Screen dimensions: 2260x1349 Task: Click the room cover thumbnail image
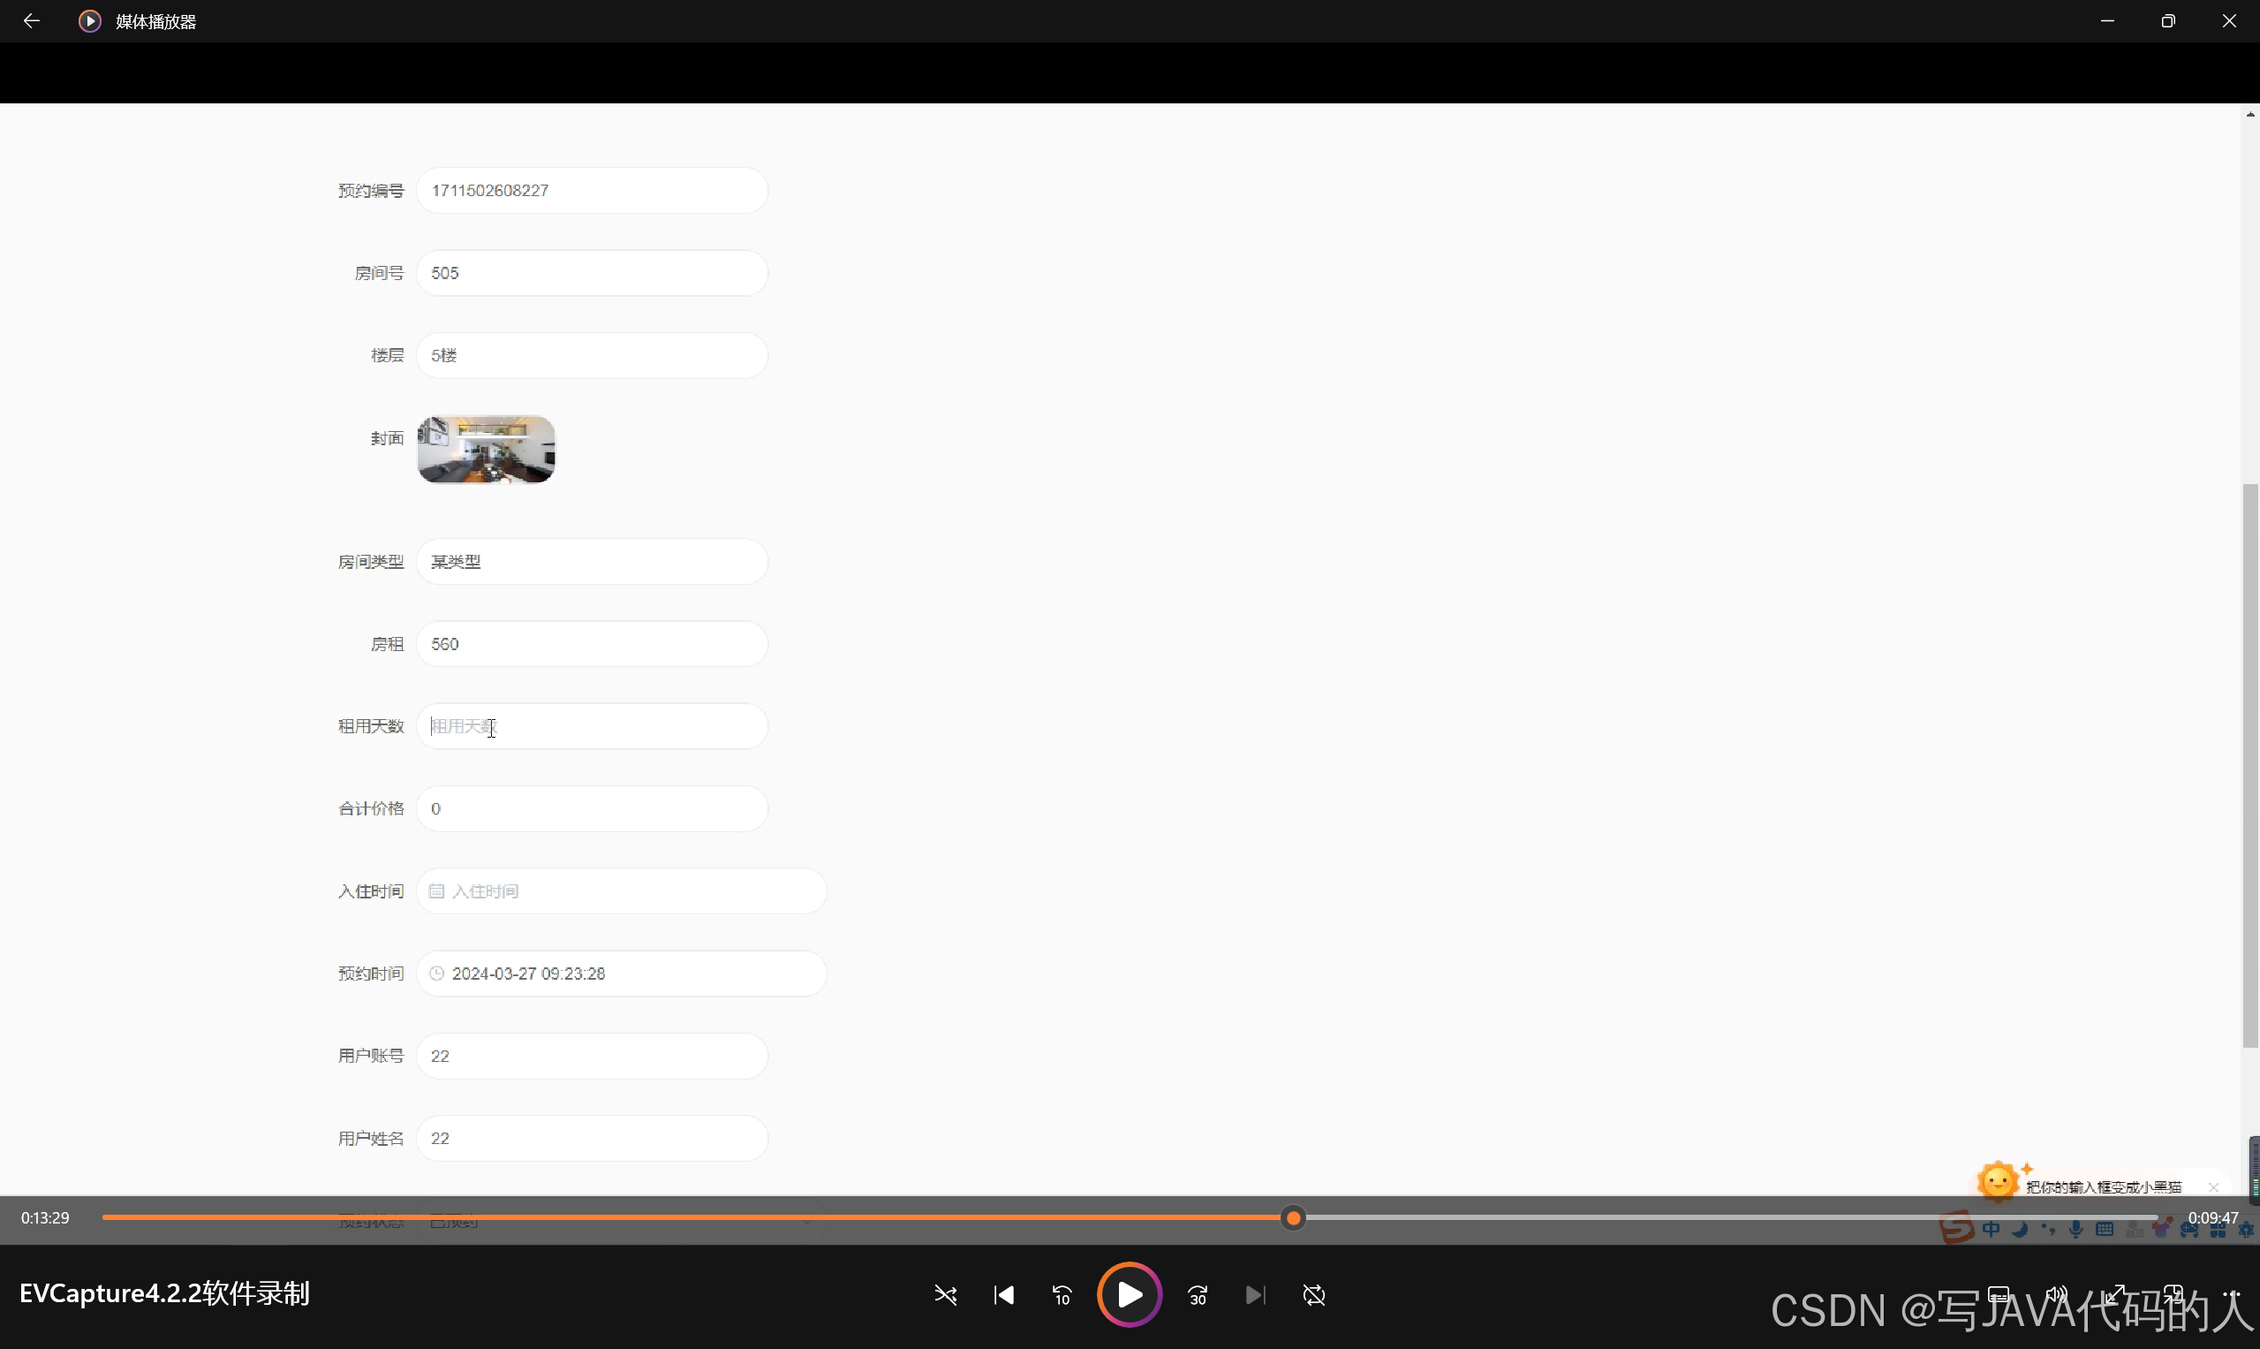[486, 449]
